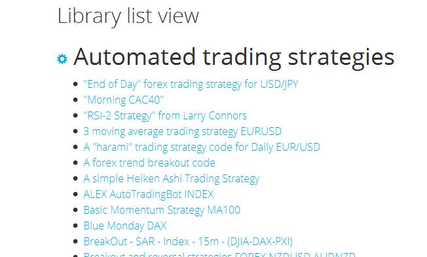Viewport: 427px width, 257px height.
Task: Open the "harami" trading strategy code link
Action: [202, 147]
